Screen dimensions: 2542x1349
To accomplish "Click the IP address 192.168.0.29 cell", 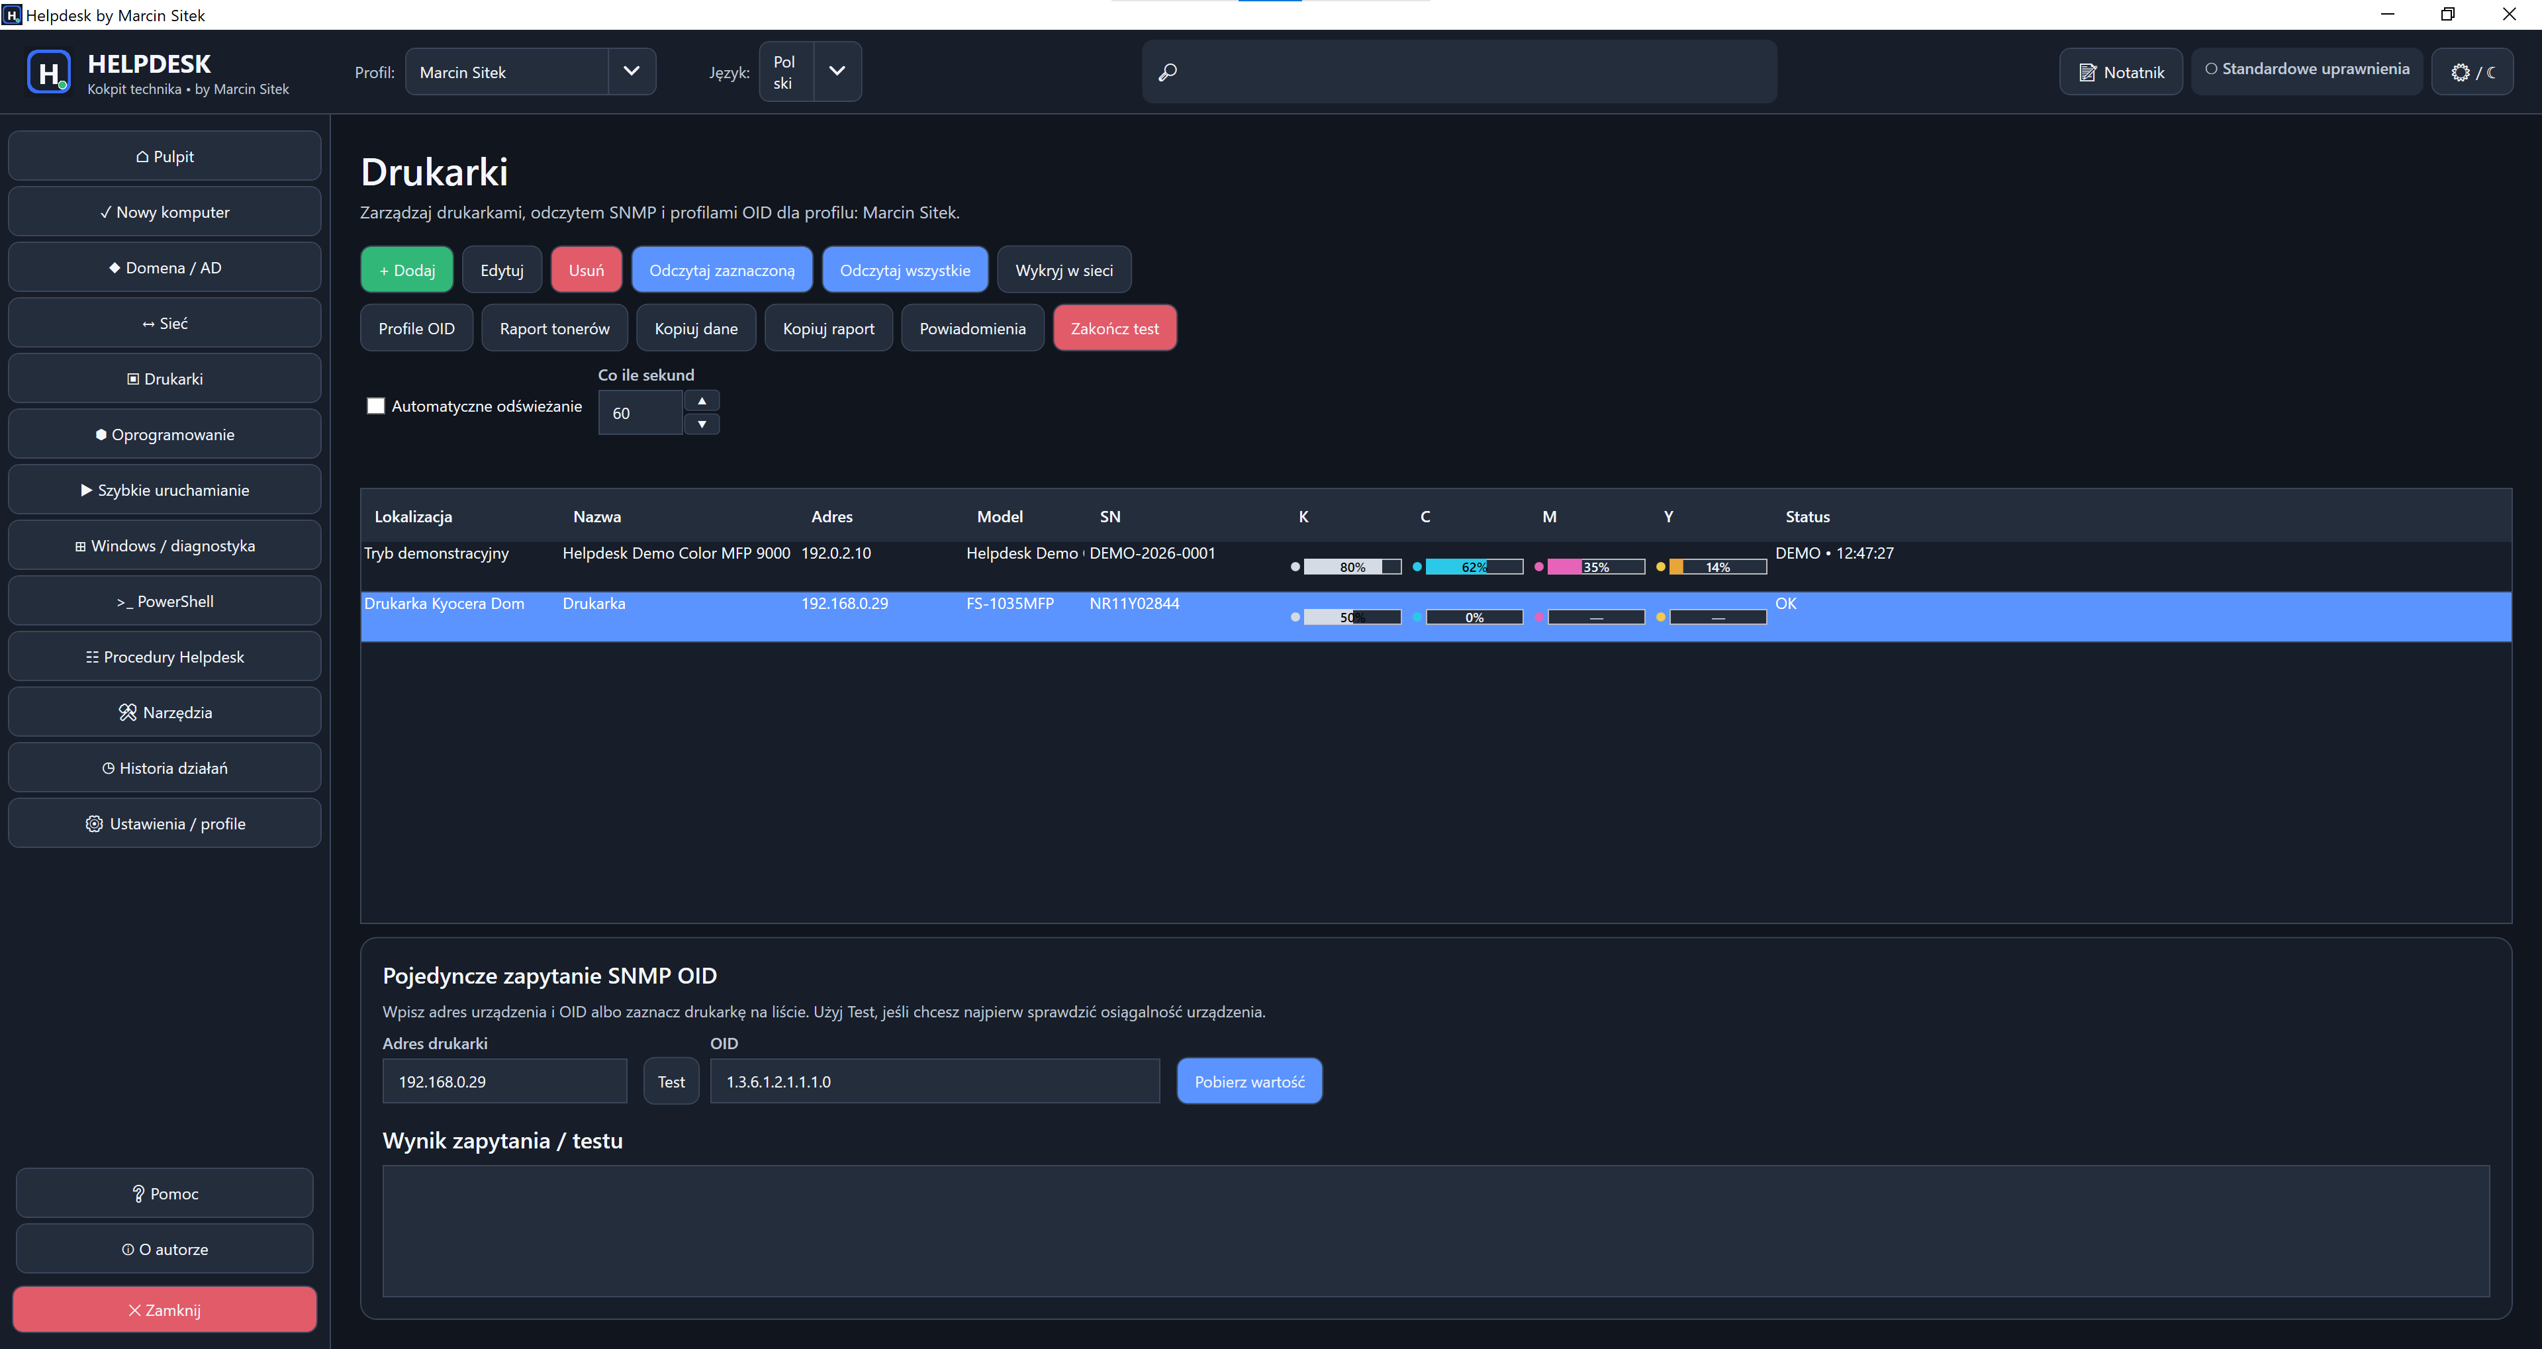I will click(845, 603).
